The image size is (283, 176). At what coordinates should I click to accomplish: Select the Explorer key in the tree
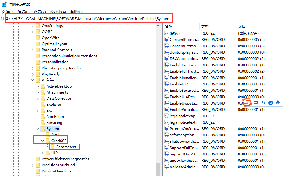[x=54, y=105]
